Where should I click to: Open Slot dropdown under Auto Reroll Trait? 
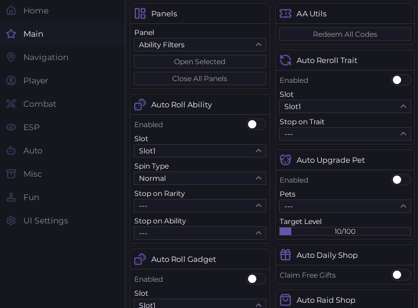(345, 107)
